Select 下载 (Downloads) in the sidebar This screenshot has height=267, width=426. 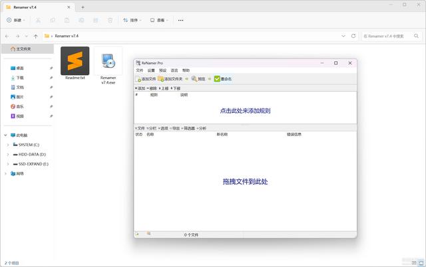tap(20, 78)
